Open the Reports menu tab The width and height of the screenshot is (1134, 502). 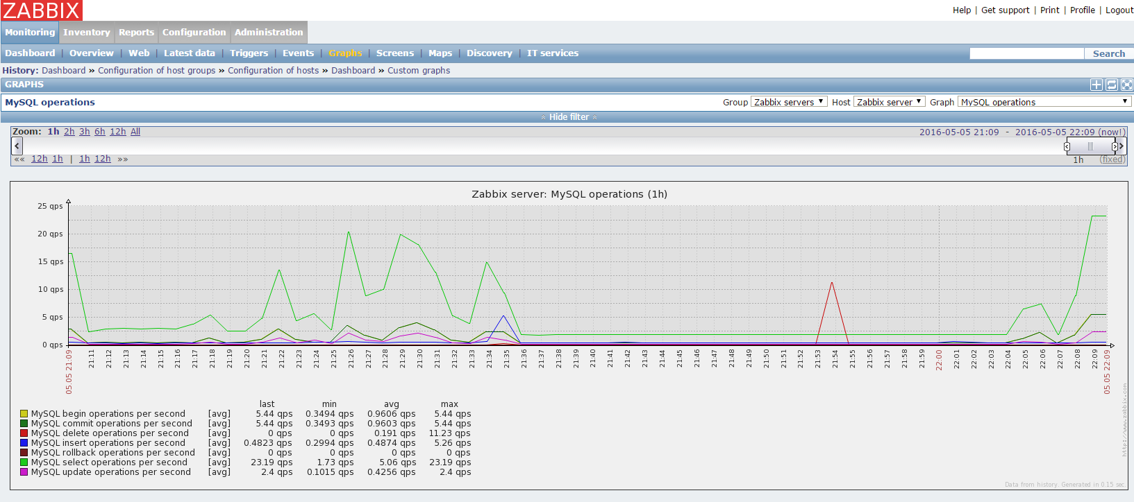pos(136,32)
